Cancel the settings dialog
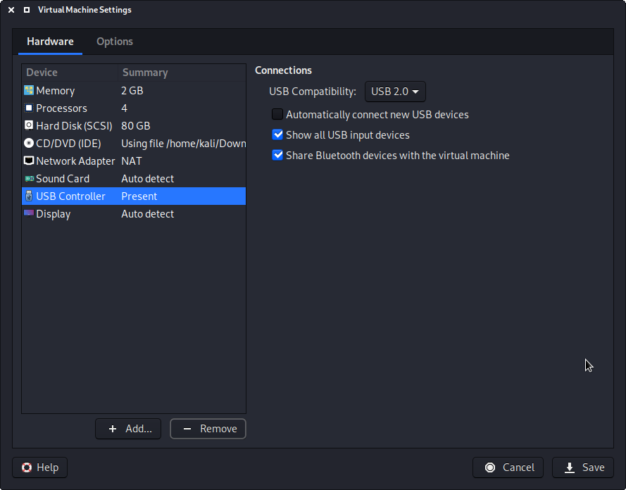626x490 pixels. [x=508, y=467]
